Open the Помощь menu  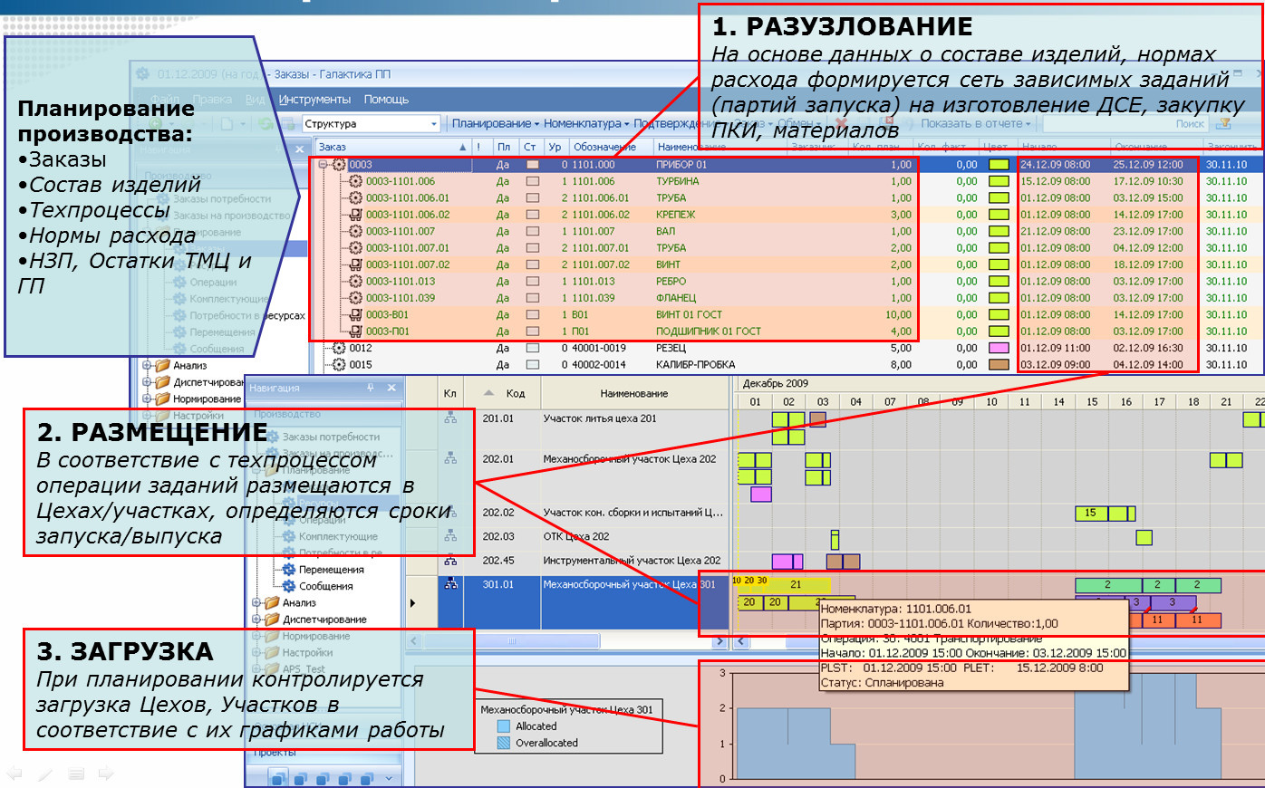tap(386, 100)
